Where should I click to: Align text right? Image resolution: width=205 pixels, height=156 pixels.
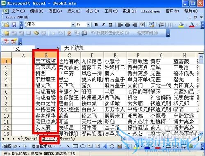pos(135,25)
